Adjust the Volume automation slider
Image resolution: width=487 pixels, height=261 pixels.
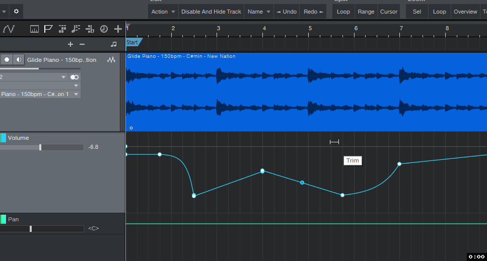tap(42, 147)
